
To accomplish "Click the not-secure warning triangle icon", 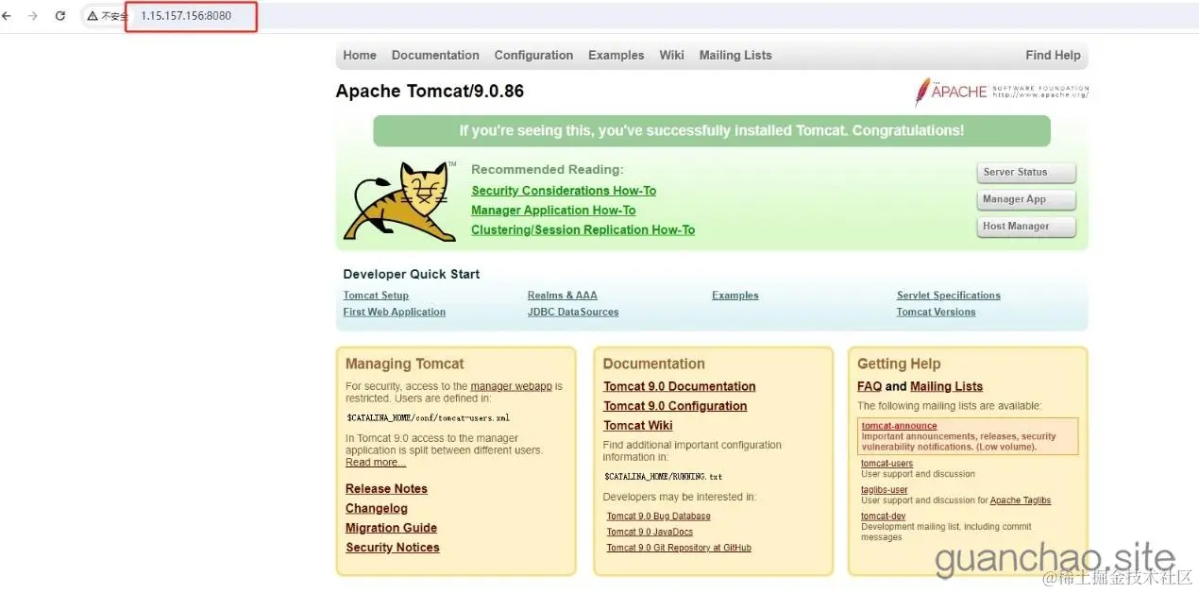I will tap(93, 16).
